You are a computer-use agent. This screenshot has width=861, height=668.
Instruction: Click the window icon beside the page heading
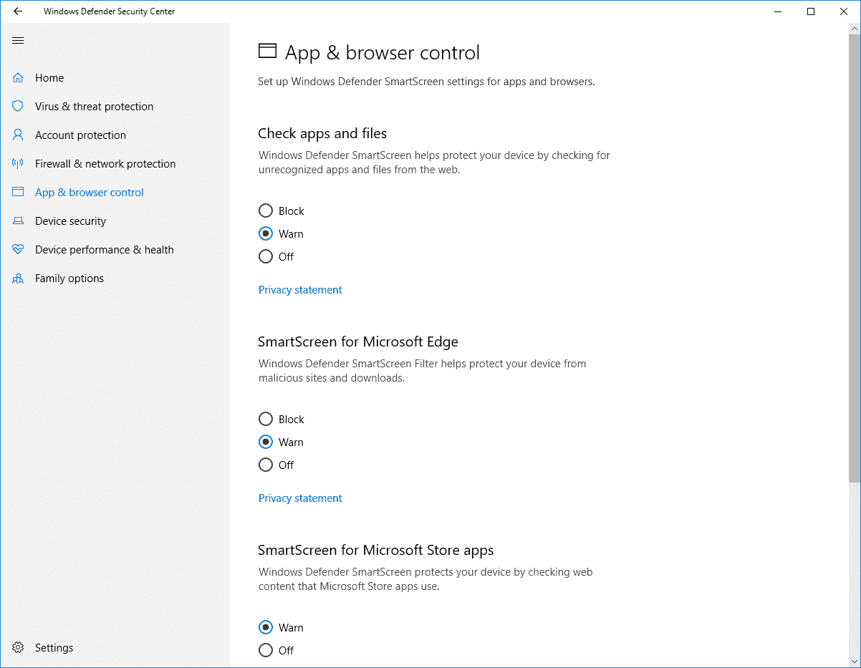click(267, 51)
